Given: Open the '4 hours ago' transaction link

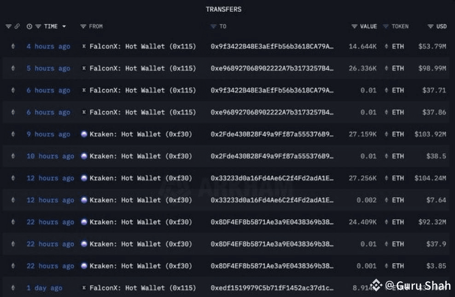Looking at the screenshot, I should 48,47.
